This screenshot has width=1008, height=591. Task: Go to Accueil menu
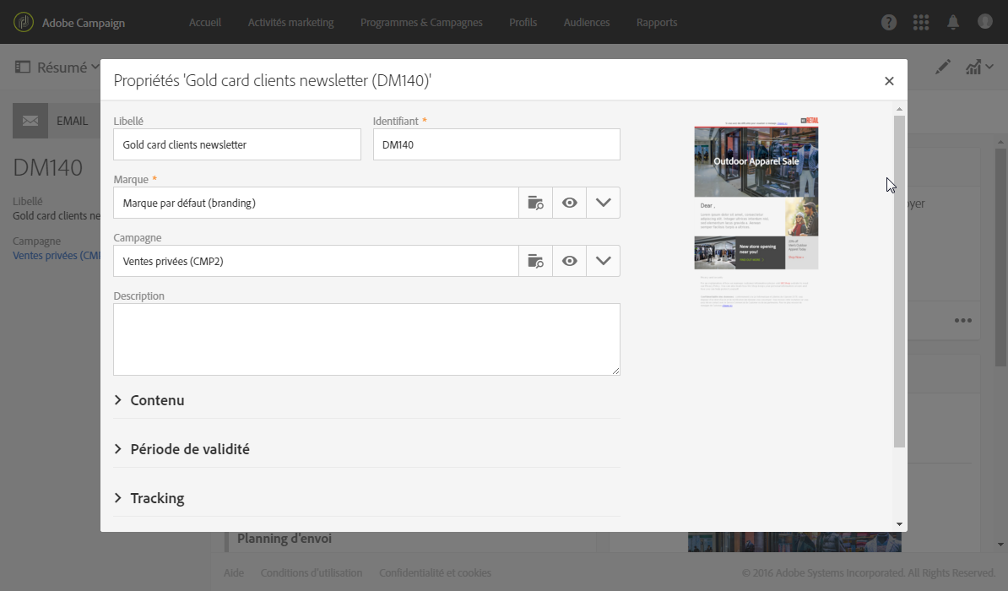pos(205,23)
